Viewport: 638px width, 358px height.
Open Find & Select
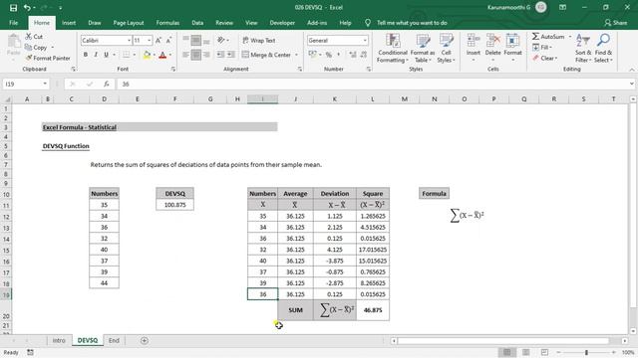[603, 48]
